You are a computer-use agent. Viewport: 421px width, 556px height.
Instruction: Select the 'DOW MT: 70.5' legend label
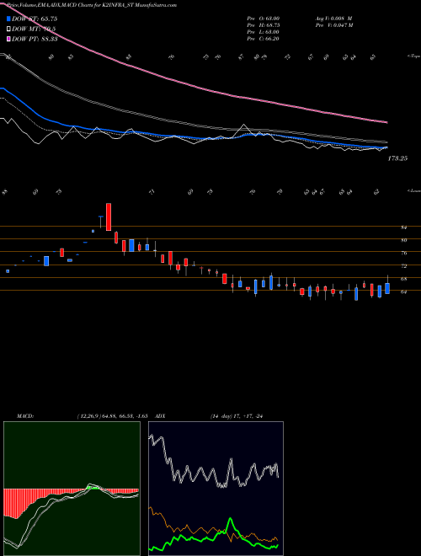(34, 29)
